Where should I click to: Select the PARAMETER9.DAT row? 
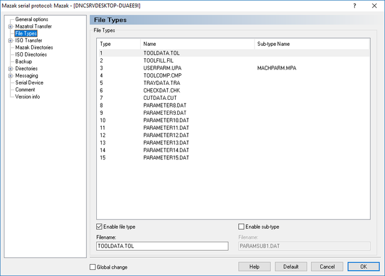234,113
